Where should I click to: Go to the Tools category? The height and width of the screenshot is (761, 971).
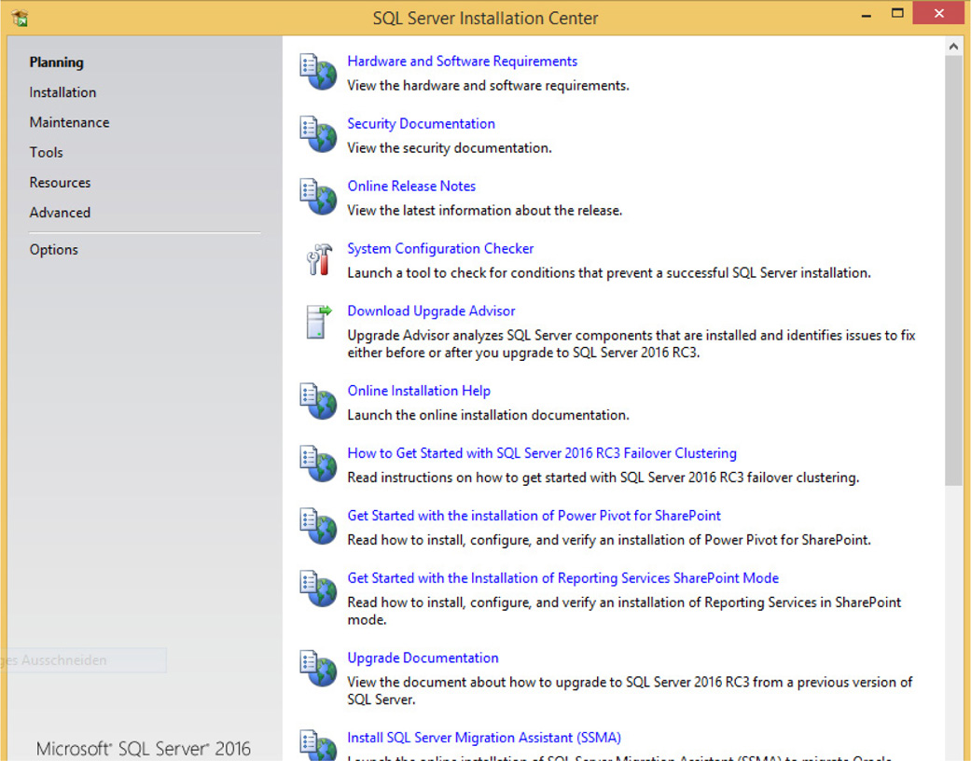point(46,152)
